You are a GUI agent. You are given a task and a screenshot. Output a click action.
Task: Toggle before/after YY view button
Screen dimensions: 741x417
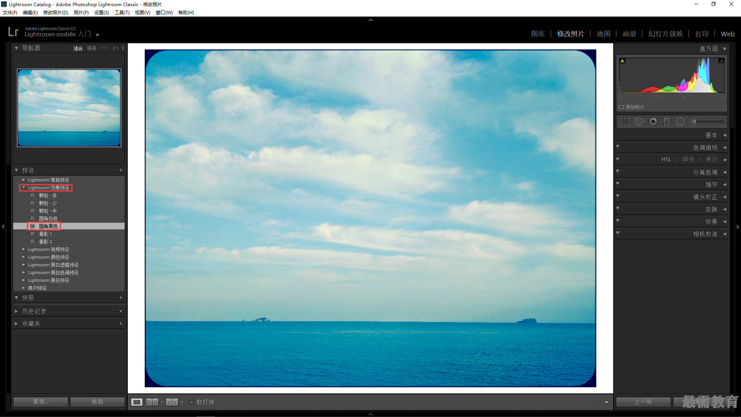[172, 402]
